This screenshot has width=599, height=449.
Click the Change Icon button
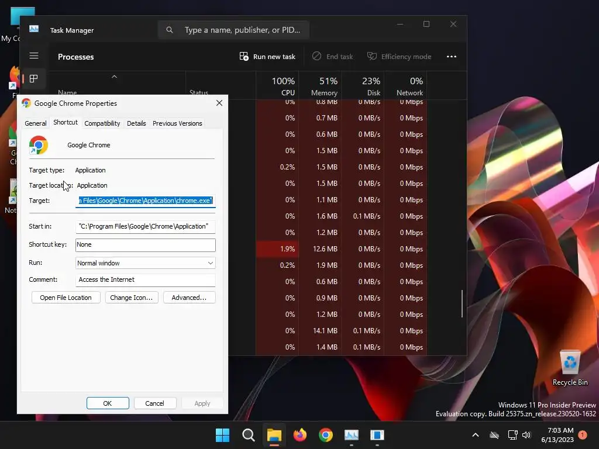click(131, 298)
